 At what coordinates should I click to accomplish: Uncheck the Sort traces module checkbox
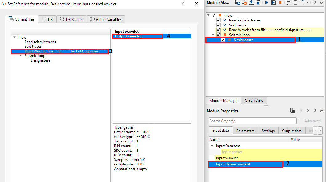pyautogui.click(x=218, y=25)
